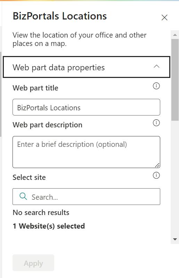Focus the Web part title text field
The height and width of the screenshot is (278, 179).
pyautogui.click(x=87, y=107)
